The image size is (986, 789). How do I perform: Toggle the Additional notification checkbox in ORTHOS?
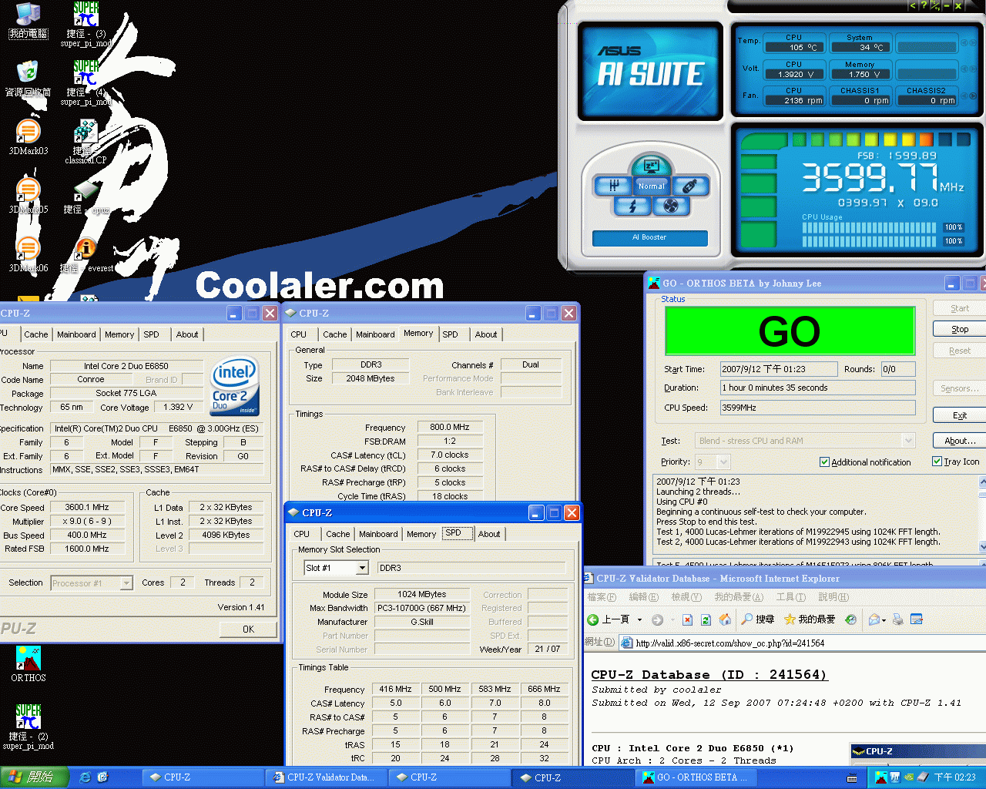pyautogui.click(x=824, y=462)
